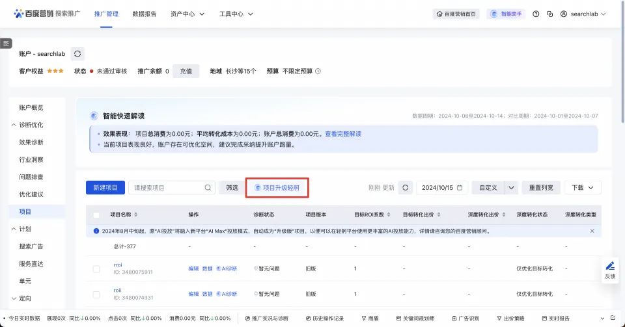625x327 pixels.
Task: Open 行业洞察 in sidebar
Action: (31, 159)
